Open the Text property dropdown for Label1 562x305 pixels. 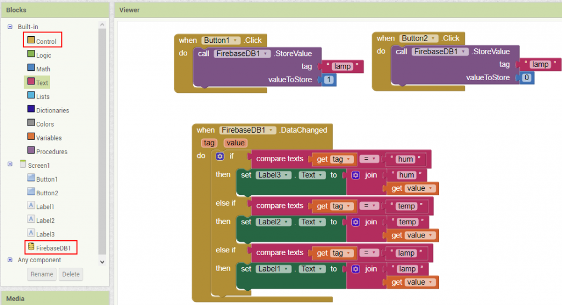[x=312, y=269]
